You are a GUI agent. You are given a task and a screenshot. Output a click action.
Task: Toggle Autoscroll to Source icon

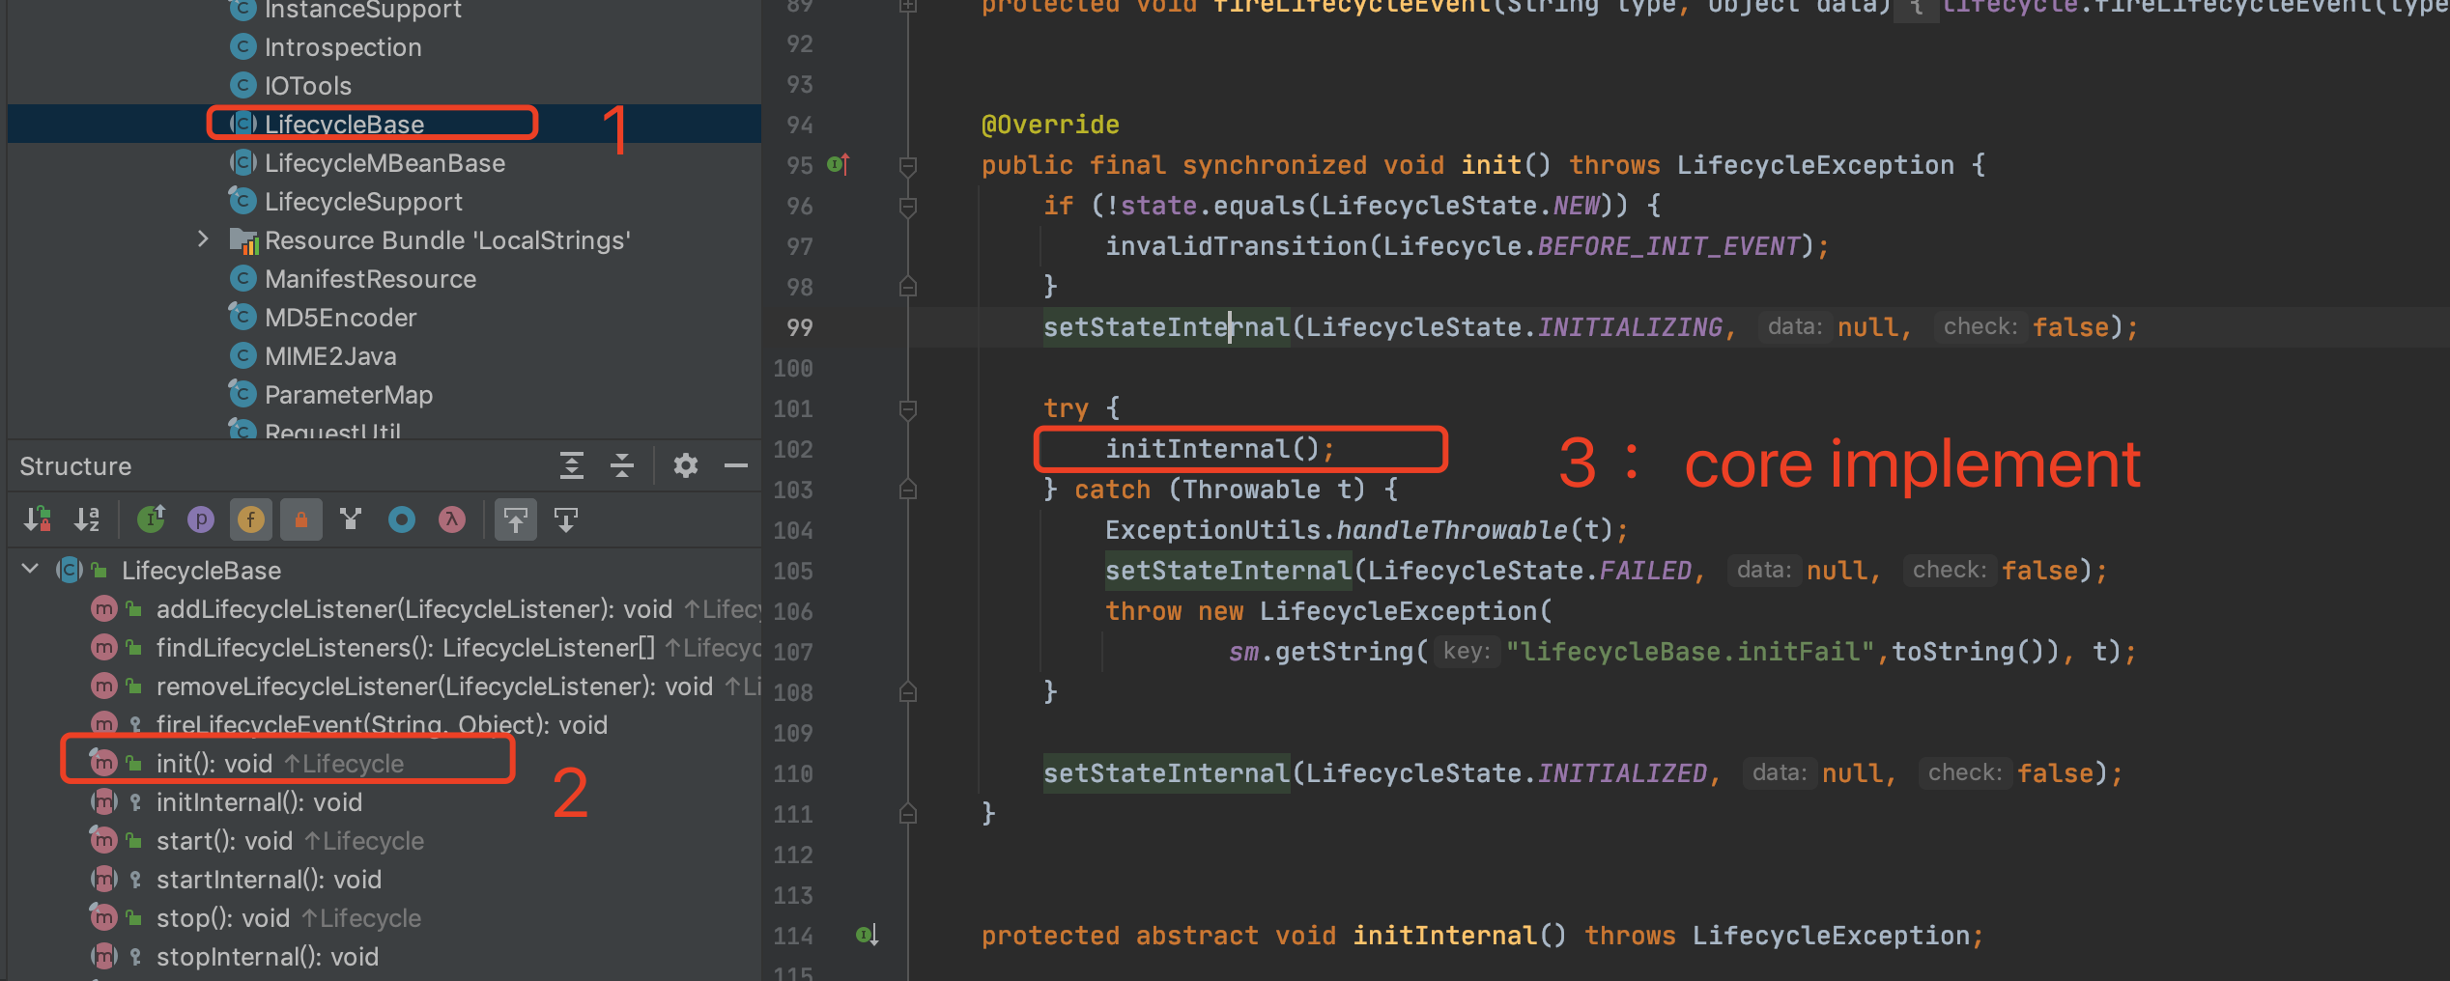click(x=516, y=519)
